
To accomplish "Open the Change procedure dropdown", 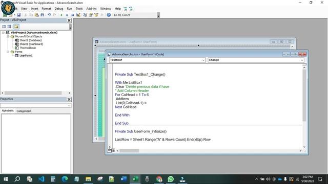I will [x=302, y=60].
